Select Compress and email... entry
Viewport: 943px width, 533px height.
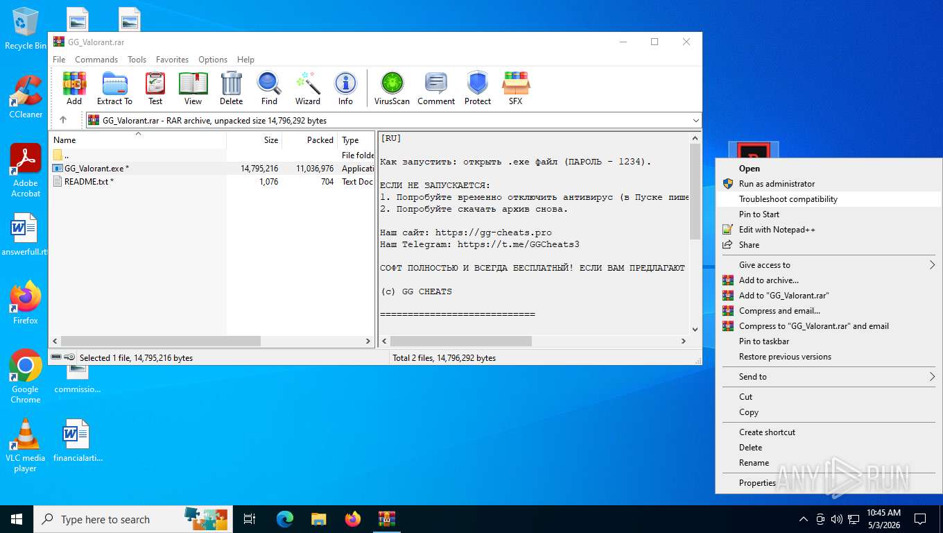tap(829, 311)
